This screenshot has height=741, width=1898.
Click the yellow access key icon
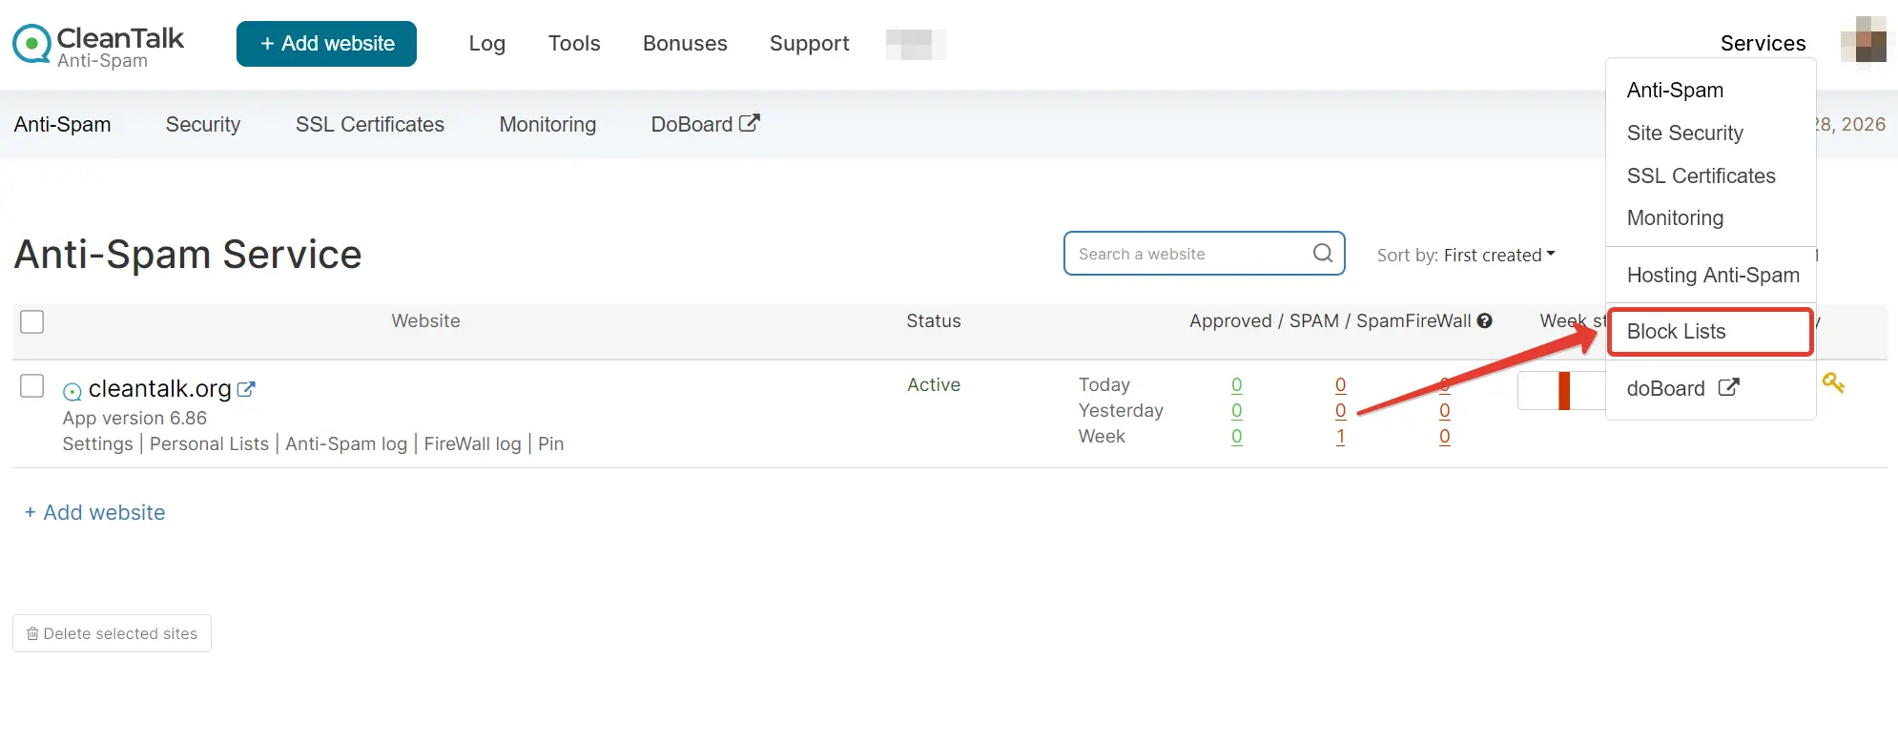tap(1833, 383)
